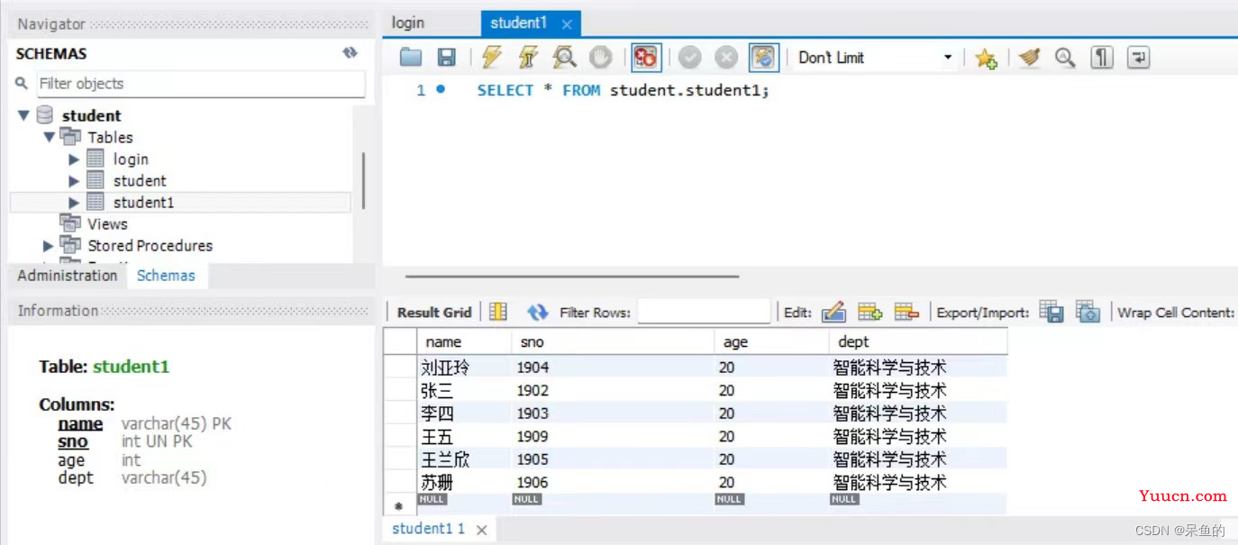Screen dimensions: 1238x545
Task: Switch to the Administration tab
Action: tap(68, 276)
